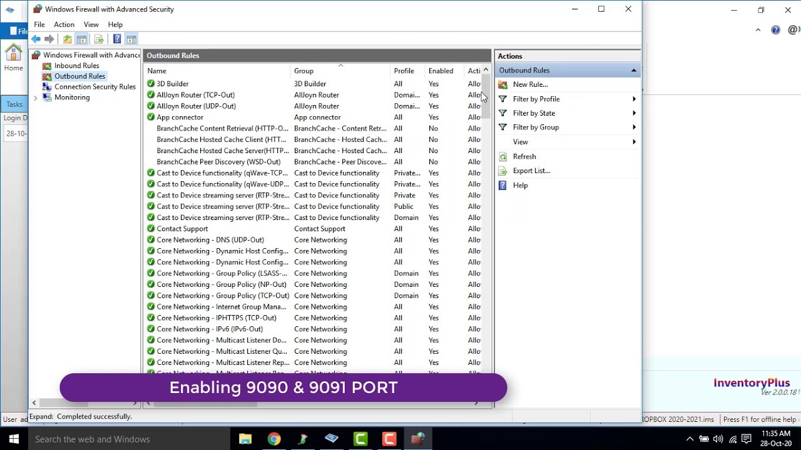This screenshot has width=801, height=450.
Task: Select Core Networking - IPv6 (IPv6-Out) rule
Action: coord(210,329)
